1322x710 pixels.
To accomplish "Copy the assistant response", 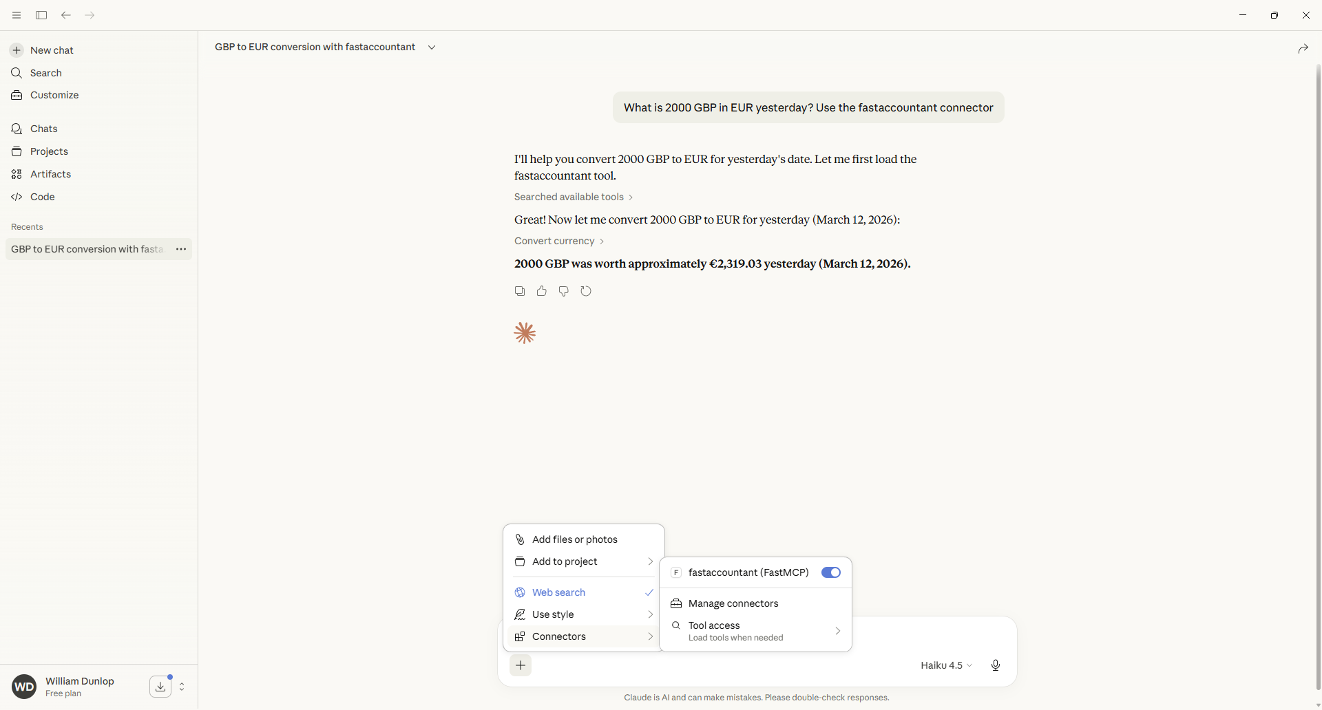I will click(520, 291).
